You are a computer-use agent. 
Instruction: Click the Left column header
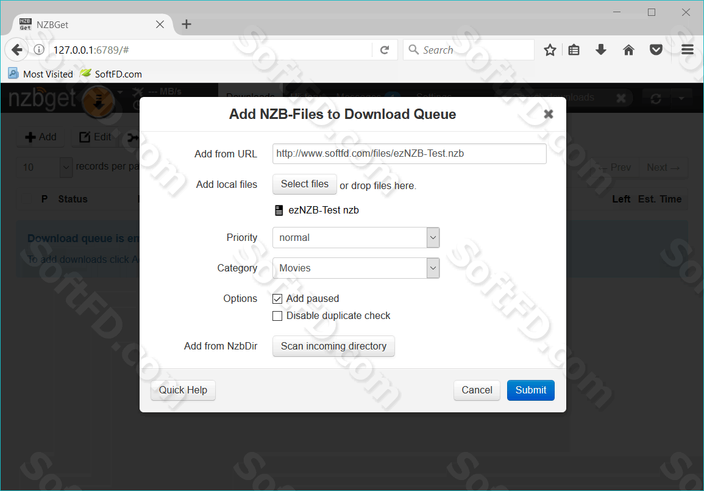[x=621, y=199]
